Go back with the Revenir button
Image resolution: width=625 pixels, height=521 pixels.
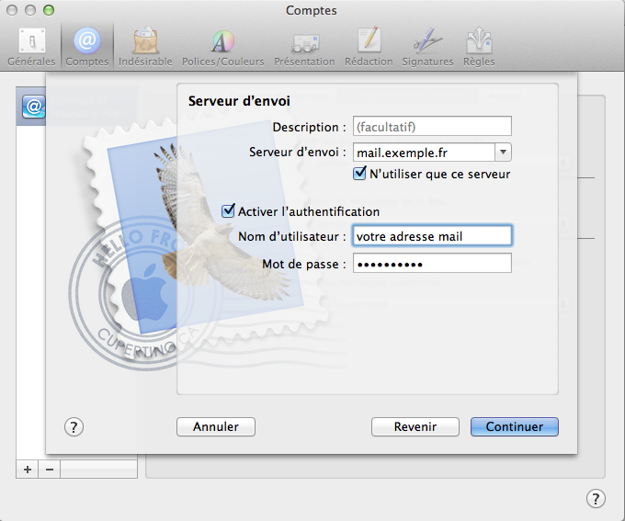tap(415, 426)
